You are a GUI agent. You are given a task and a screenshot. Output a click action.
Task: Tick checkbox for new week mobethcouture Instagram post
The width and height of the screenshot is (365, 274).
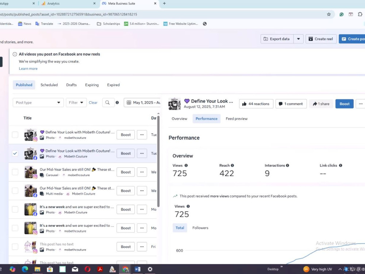point(15,228)
